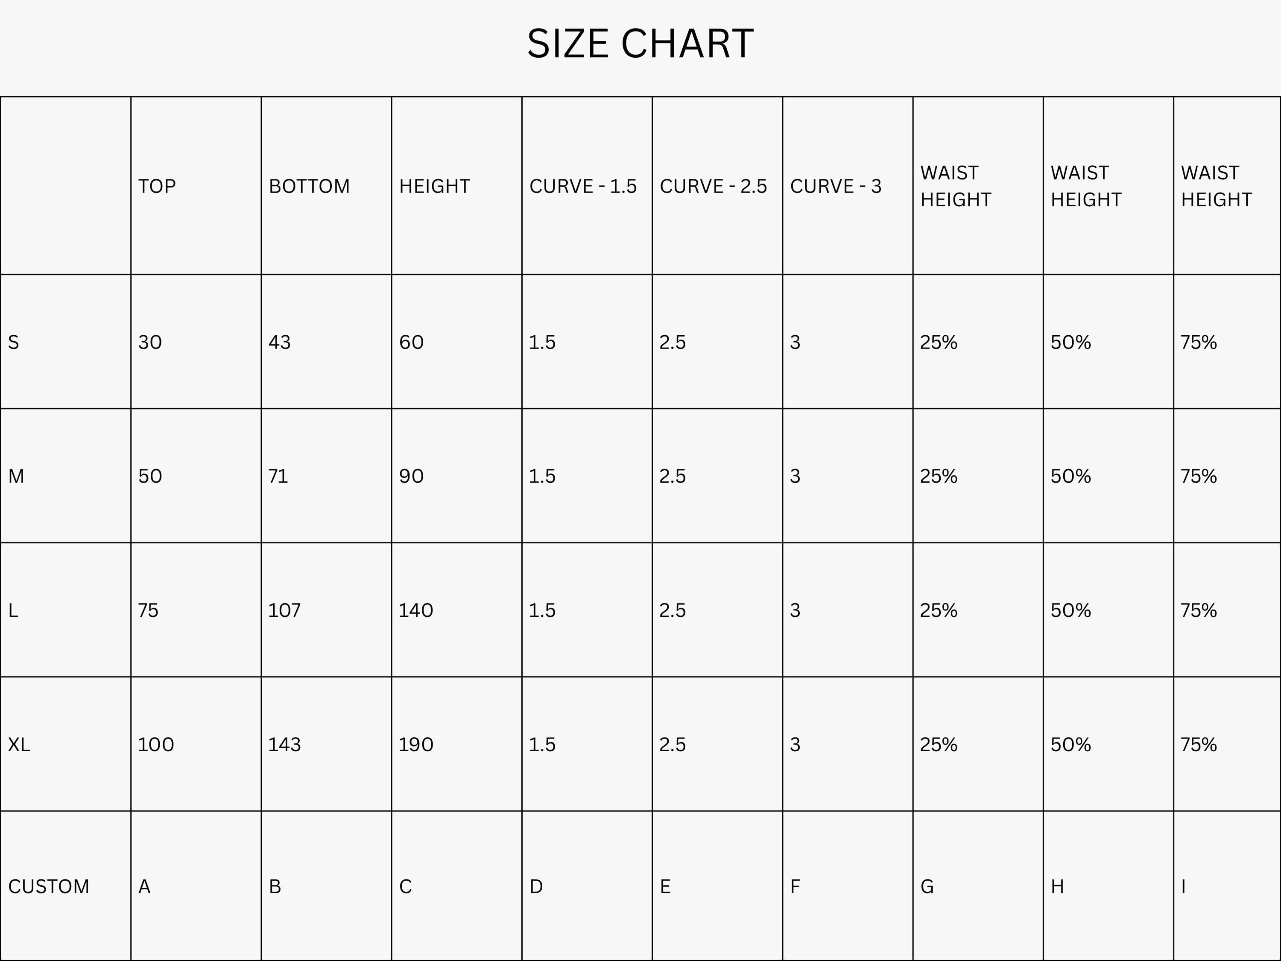Click the XL size row label

[19, 744]
